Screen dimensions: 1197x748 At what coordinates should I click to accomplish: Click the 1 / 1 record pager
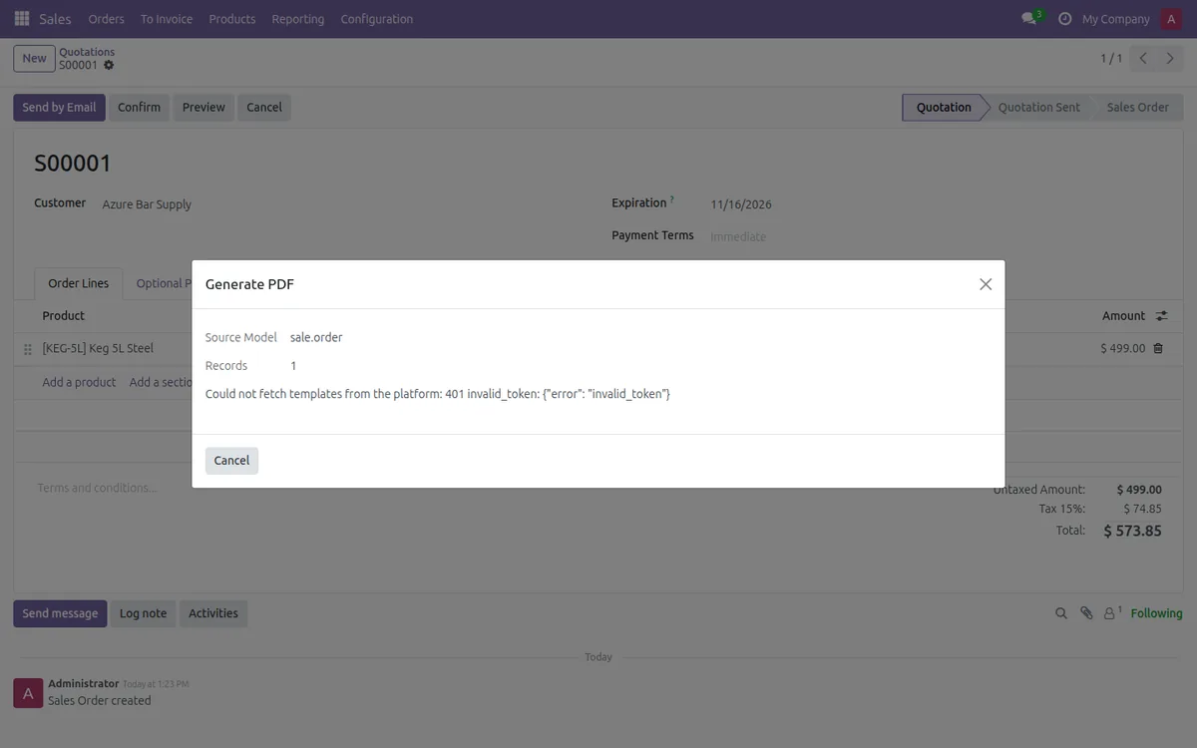(x=1111, y=58)
